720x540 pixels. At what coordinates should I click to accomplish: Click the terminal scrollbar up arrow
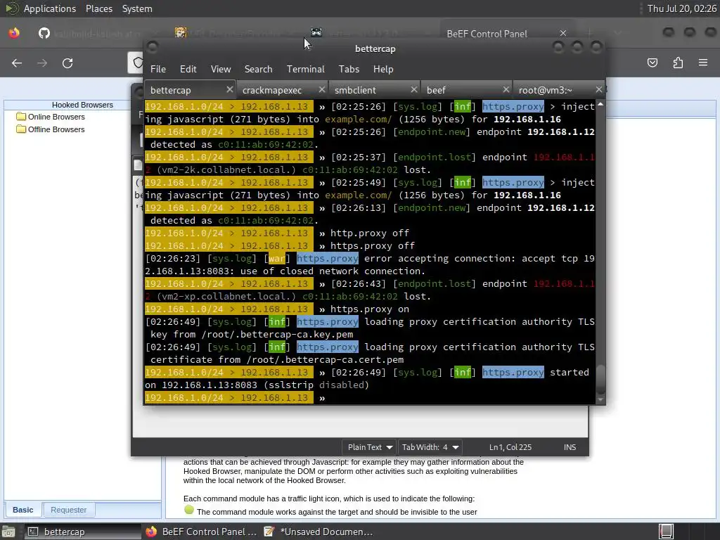[x=600, y=105]
